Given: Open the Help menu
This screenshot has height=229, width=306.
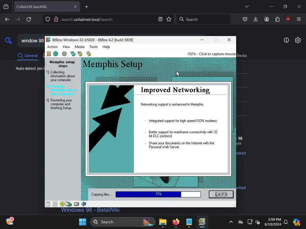Looking at the screenshot, I should click(x=106, y=47).
